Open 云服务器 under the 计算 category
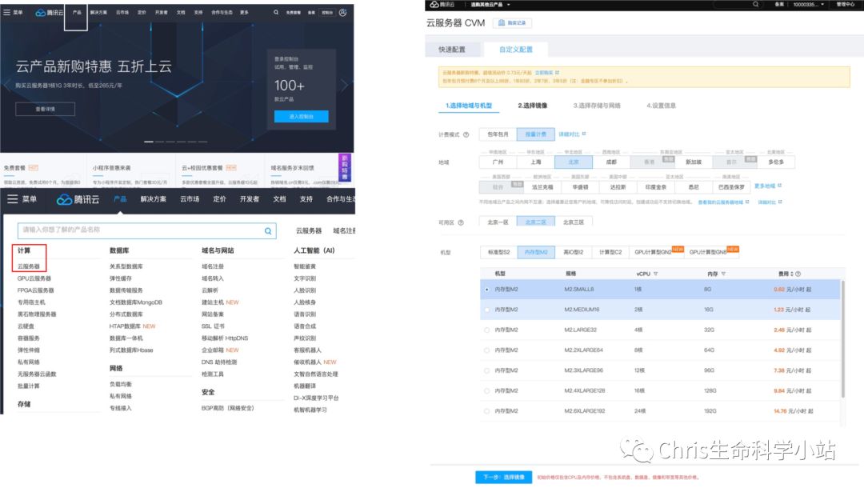Screen dimensions: 864x488 [29, 266]
